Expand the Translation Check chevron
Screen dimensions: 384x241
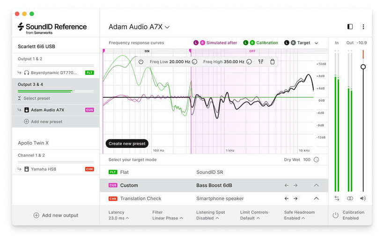pos(317,198)
